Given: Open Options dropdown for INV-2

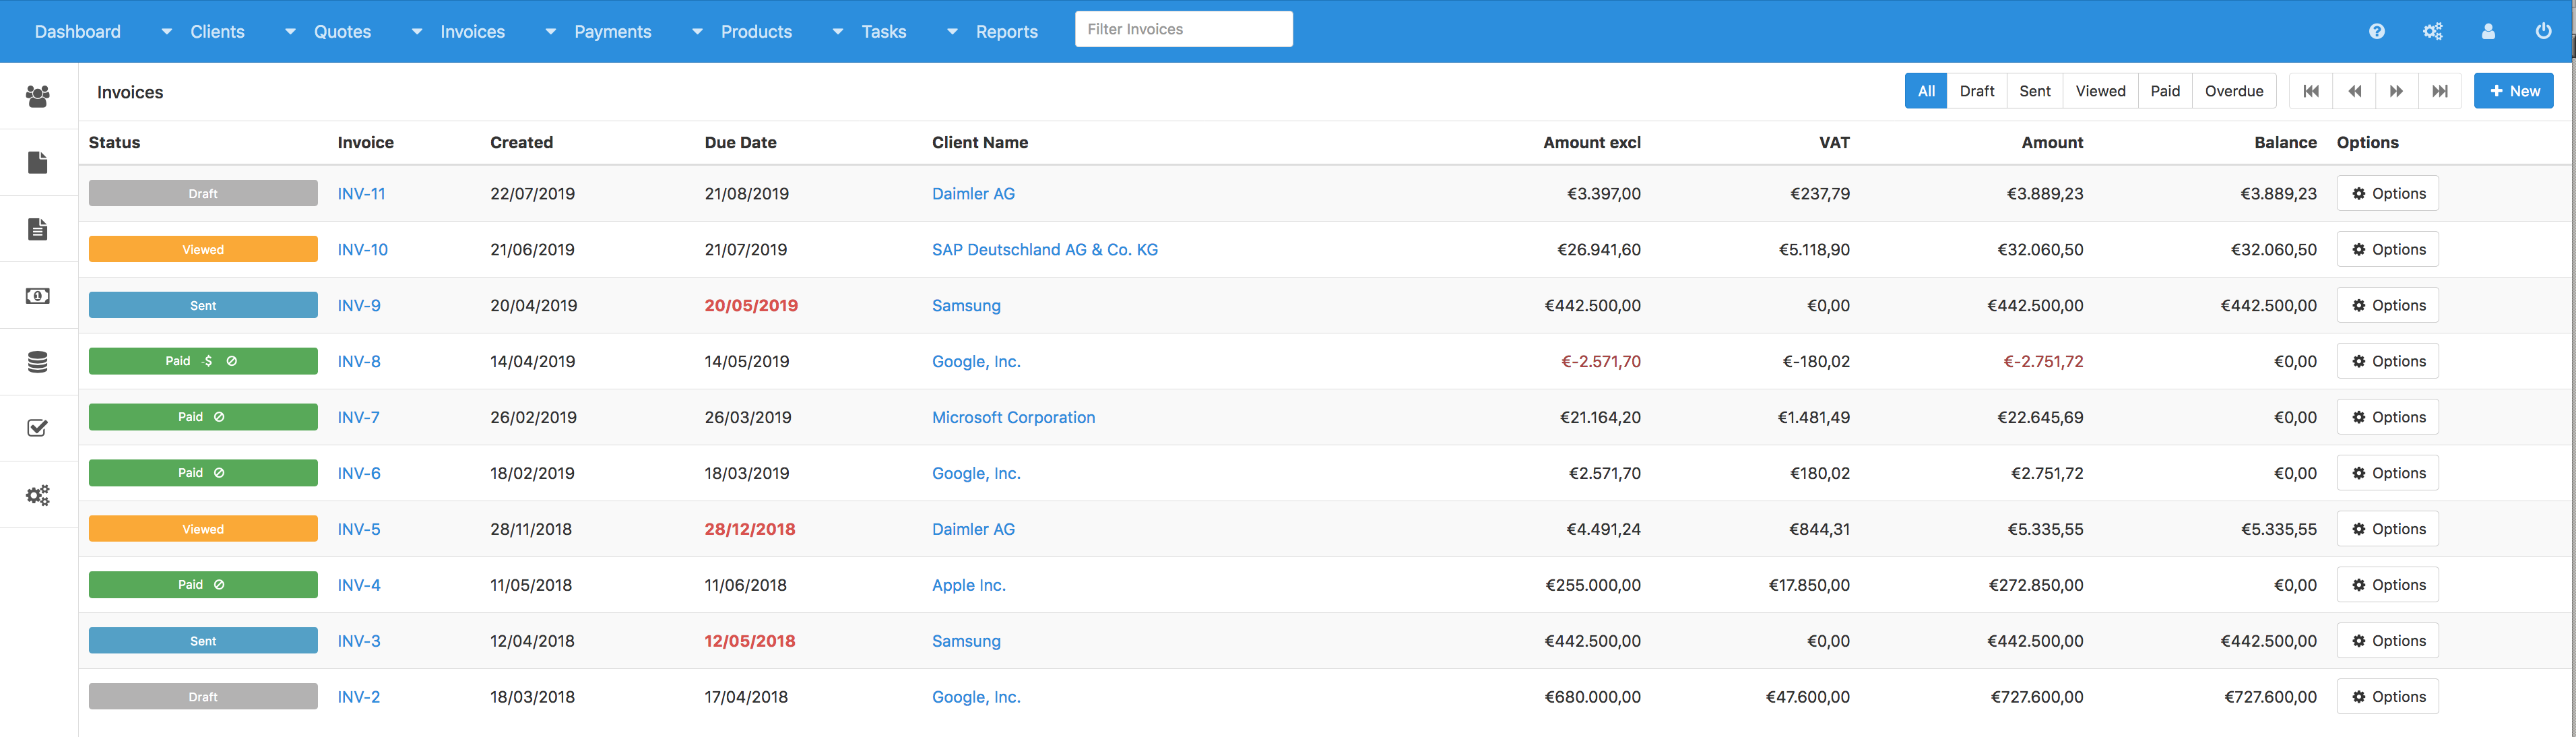Looking at the screenshot, I should tap(2387, 697).
